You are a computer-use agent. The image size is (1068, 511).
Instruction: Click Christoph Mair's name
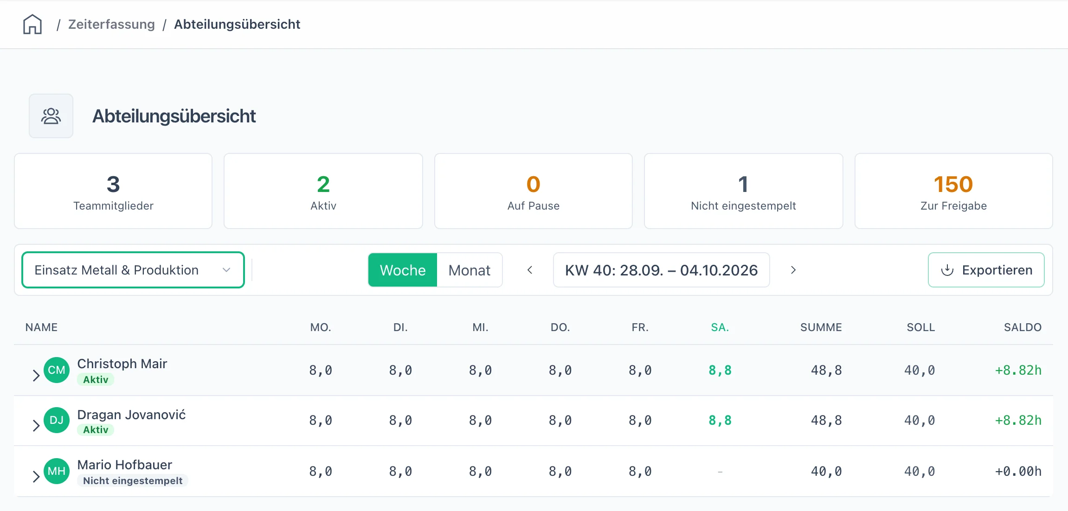click(x=122, y=364)
